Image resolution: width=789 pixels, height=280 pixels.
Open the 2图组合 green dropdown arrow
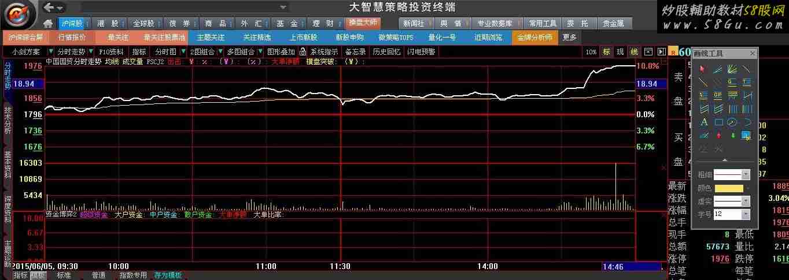[x=220, y=51]
